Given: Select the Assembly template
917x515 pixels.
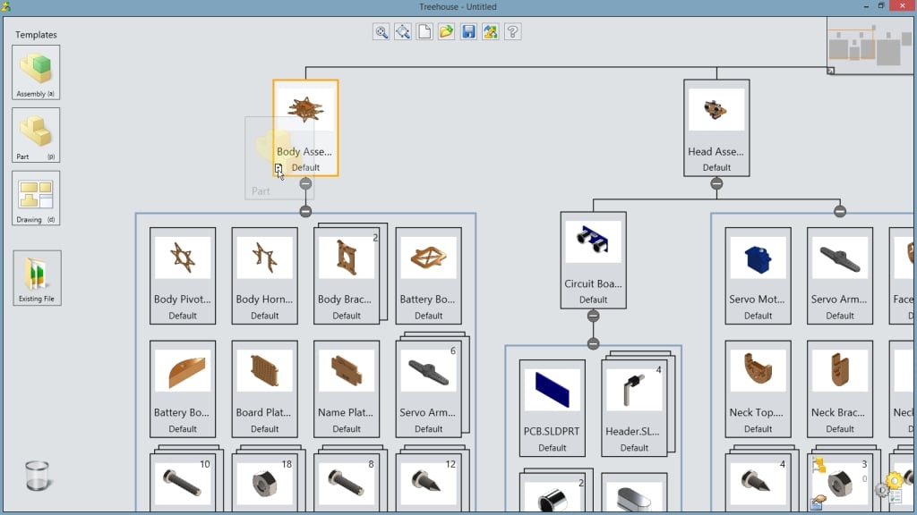Looking at the screenshot, I should tap(36, 72).
